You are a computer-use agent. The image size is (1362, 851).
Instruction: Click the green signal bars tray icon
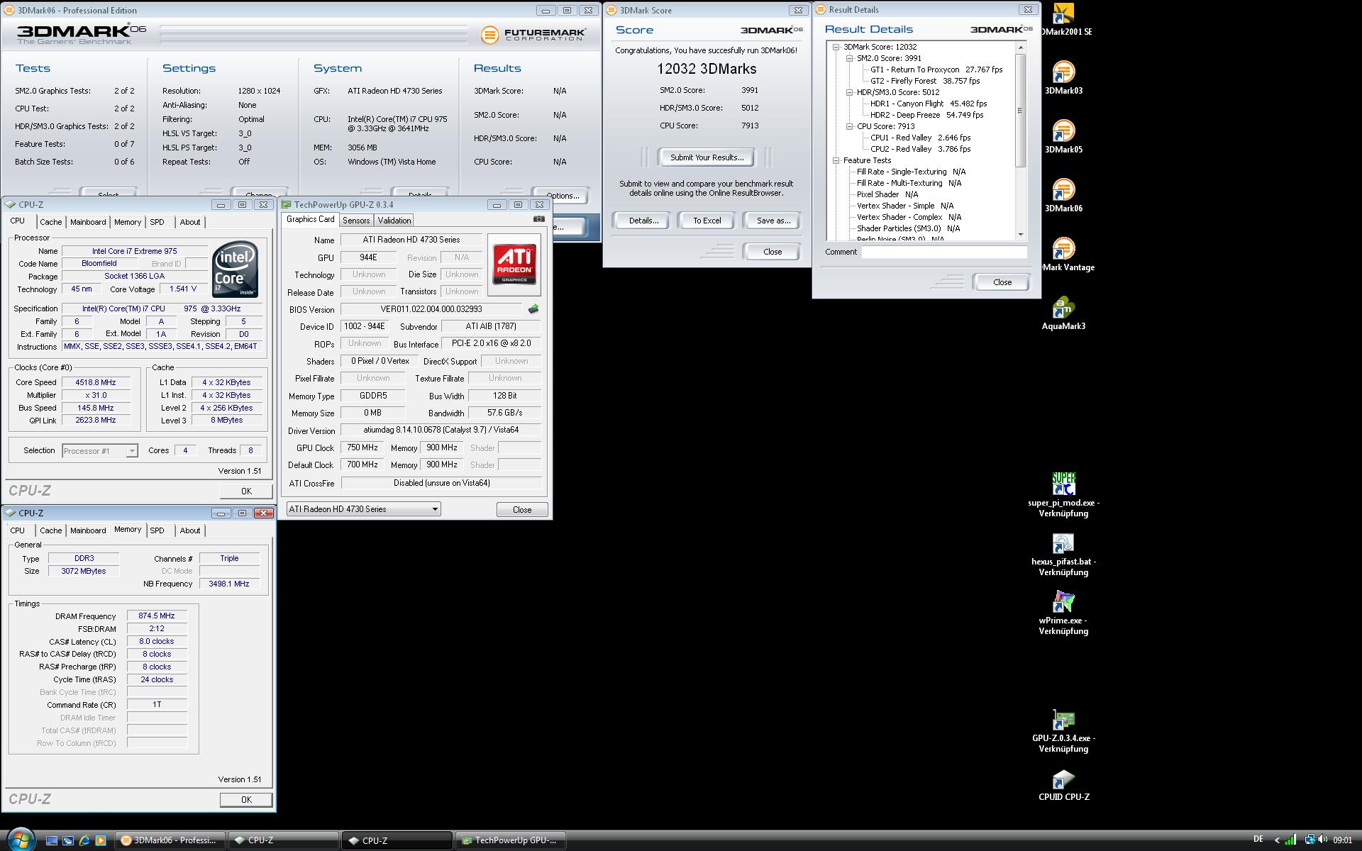click(x=1290, y=840)
